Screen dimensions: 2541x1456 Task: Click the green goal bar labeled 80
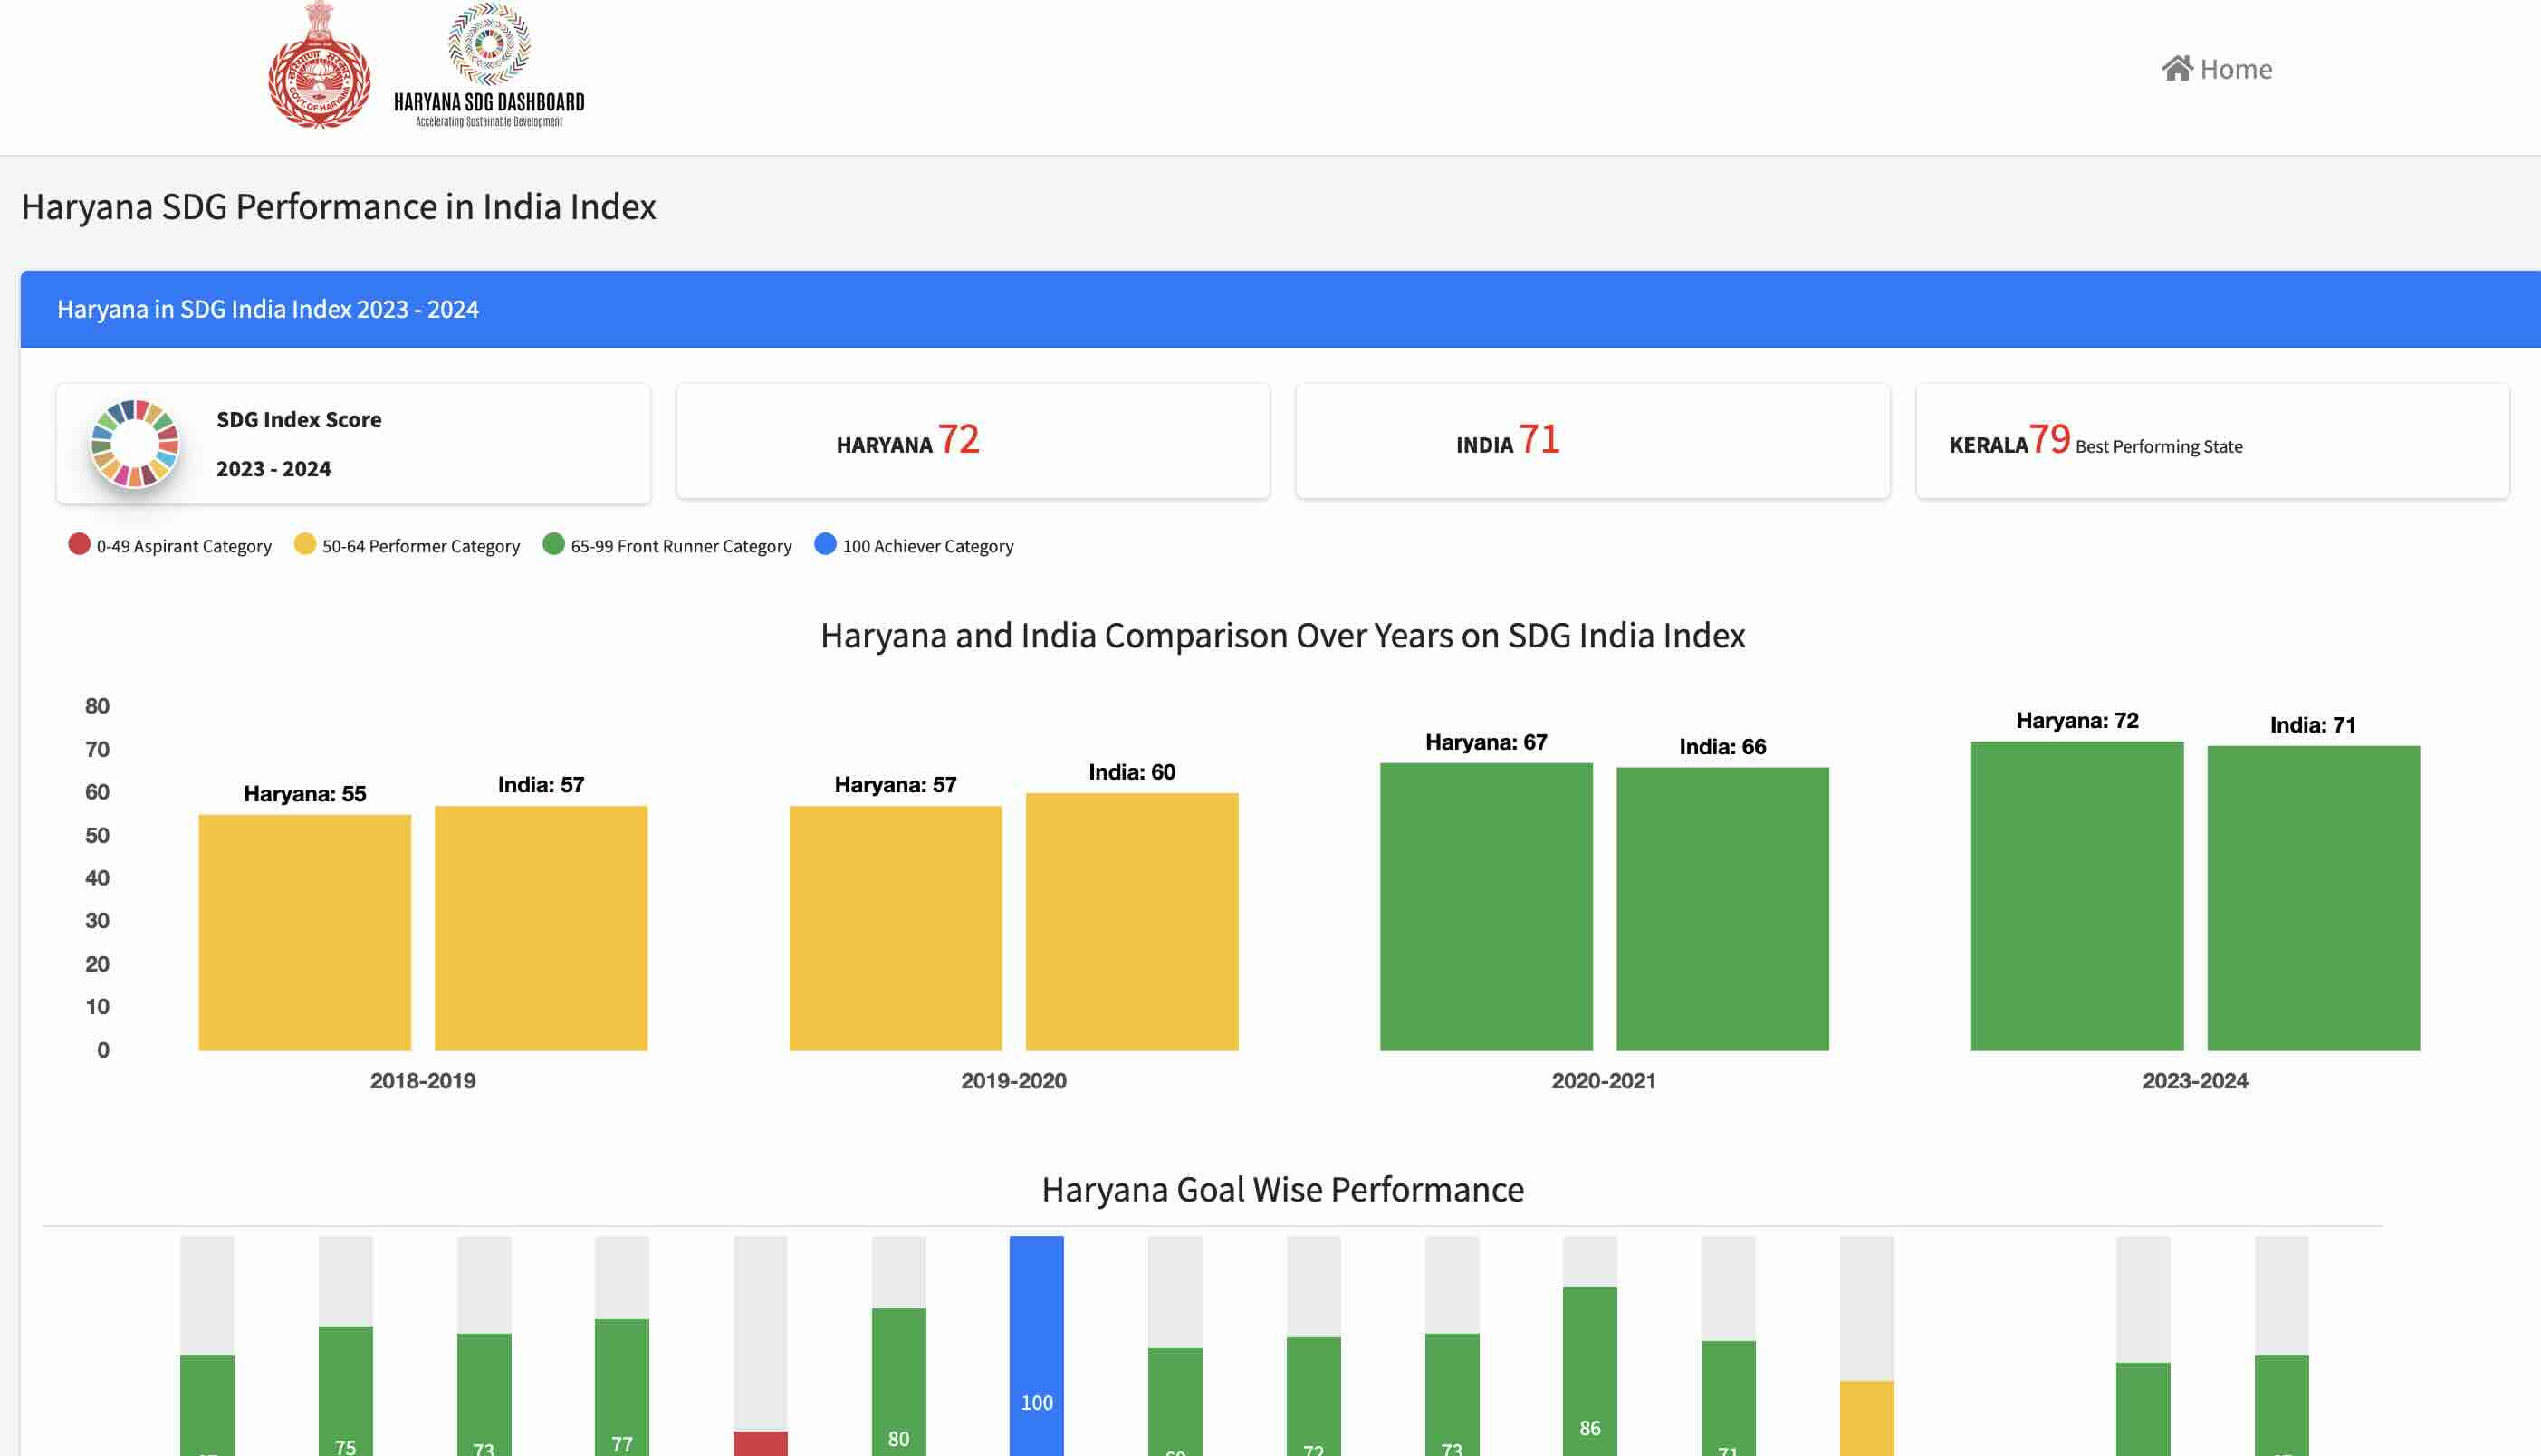click(x=899, y=1382)
